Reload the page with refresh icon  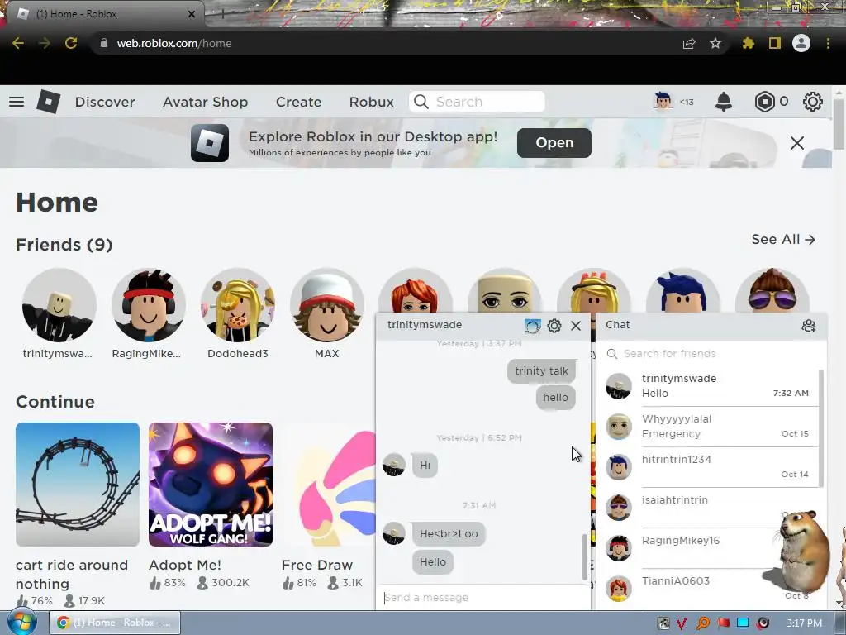point(71,43)
